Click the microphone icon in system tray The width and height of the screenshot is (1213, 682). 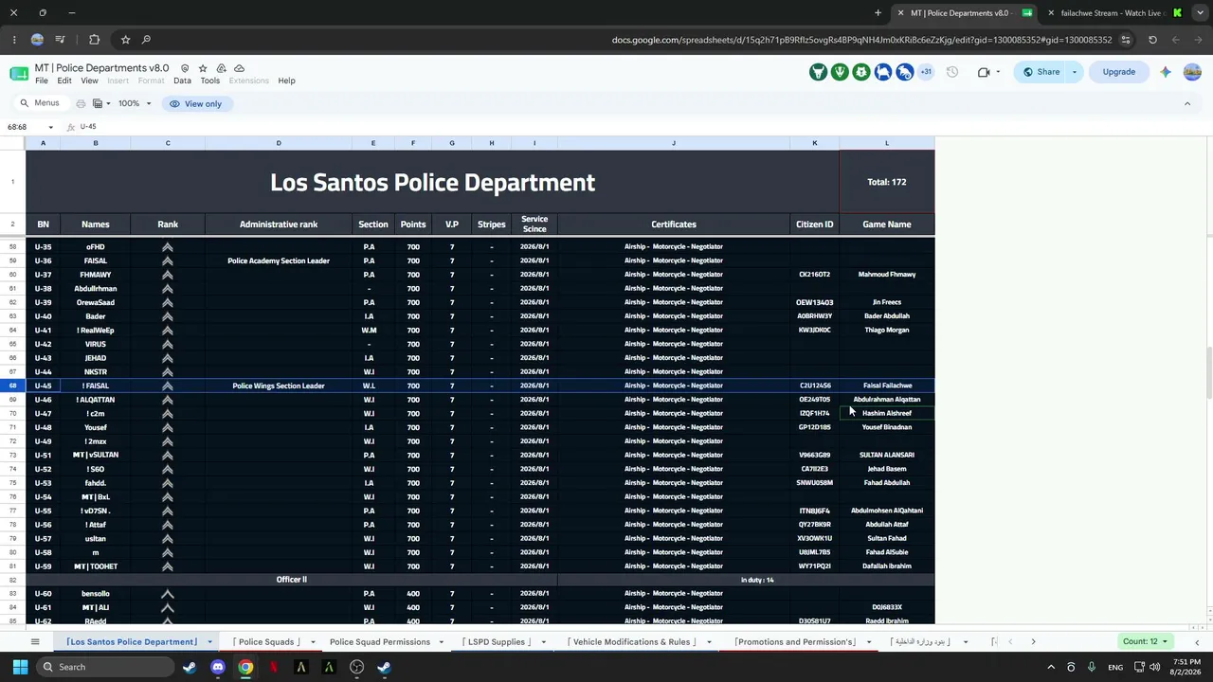pyautogui.click(x=1092, y=667)
